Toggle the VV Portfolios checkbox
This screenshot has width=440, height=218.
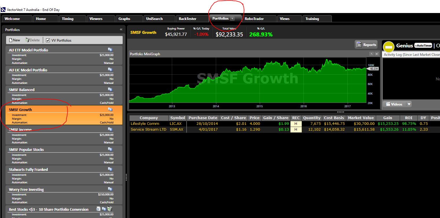(48, 40)
